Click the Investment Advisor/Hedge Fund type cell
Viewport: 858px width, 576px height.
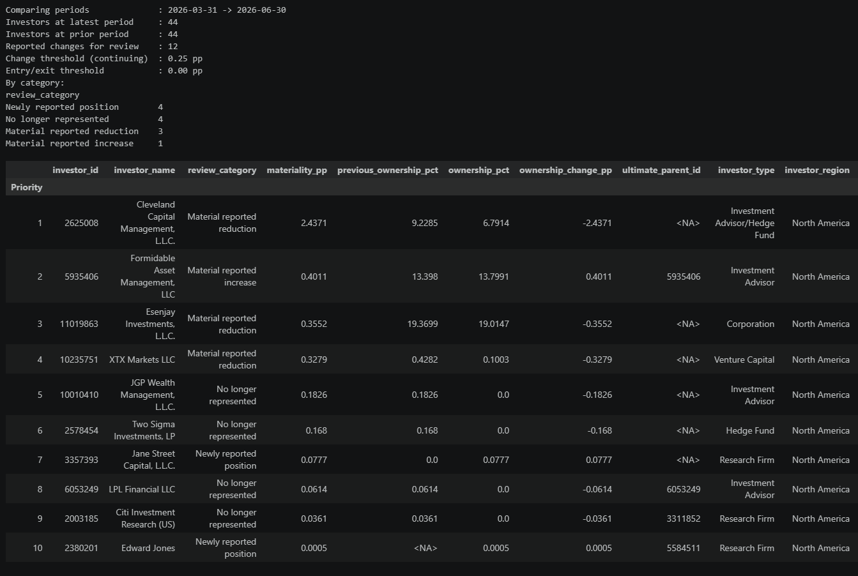[x=745, y=223]
